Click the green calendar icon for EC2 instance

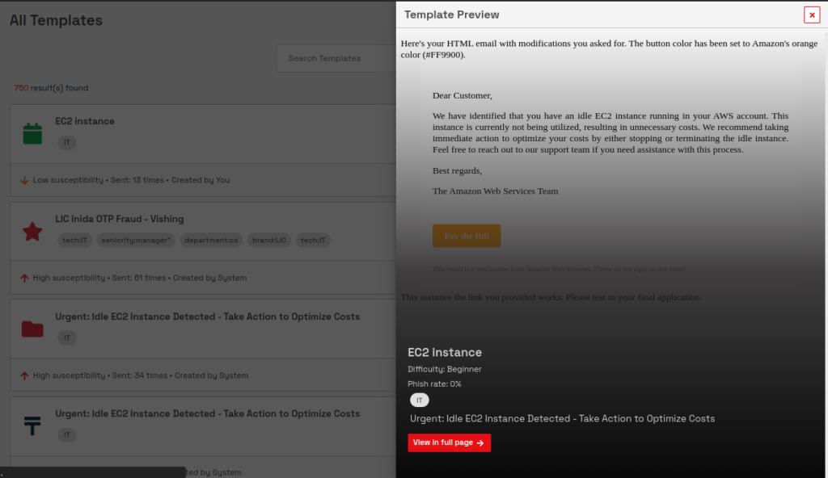(32, 133)
